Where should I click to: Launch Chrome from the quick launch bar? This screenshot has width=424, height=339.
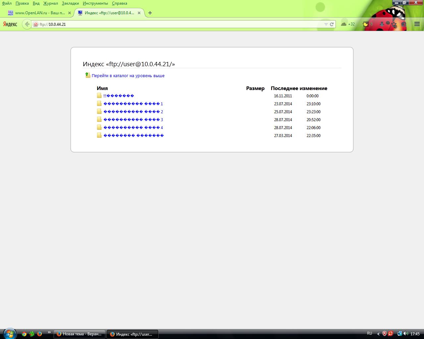[x=24, y=334]
